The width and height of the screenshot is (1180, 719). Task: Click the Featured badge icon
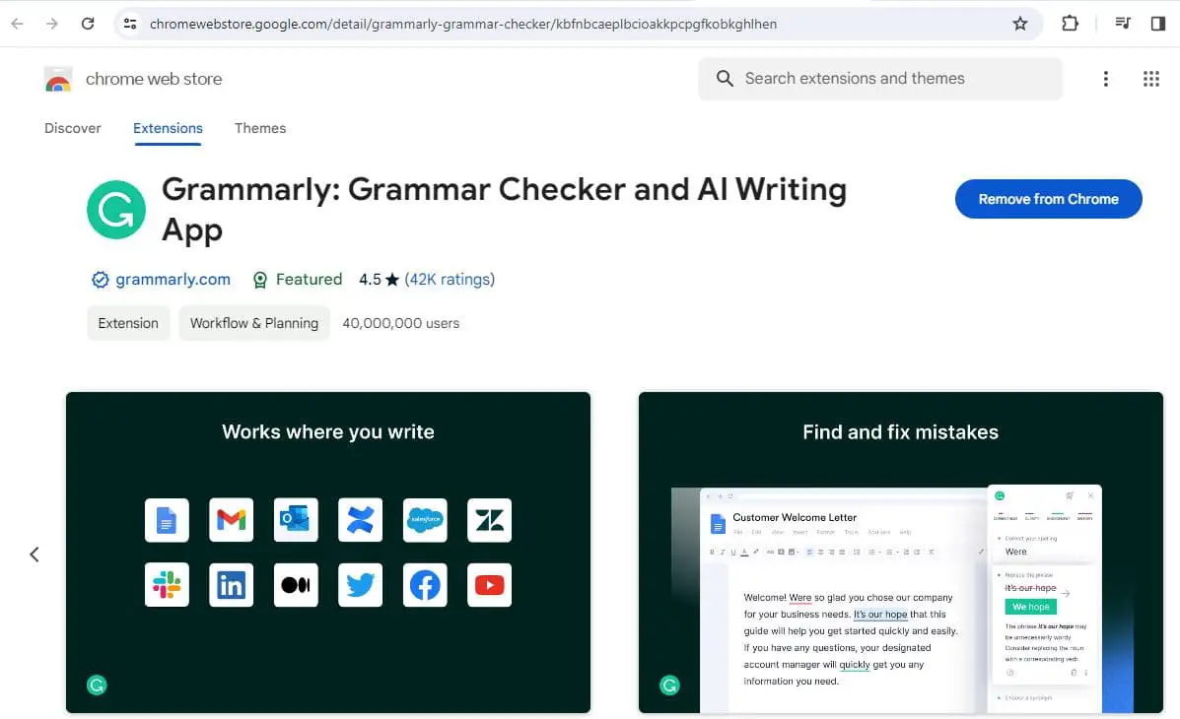[x=260, y=280]
